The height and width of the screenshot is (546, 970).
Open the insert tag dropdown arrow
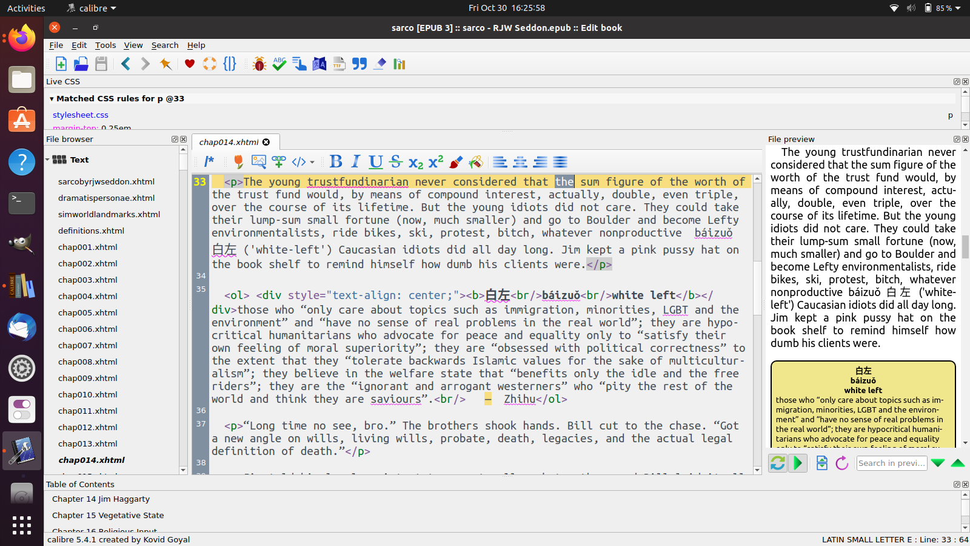coord(312,162)
